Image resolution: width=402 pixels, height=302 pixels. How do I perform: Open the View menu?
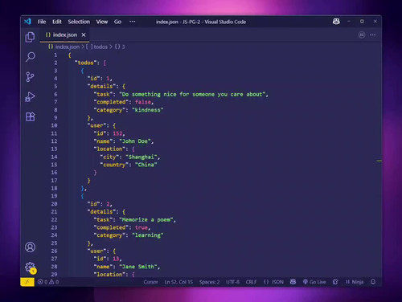pos(102,22)
